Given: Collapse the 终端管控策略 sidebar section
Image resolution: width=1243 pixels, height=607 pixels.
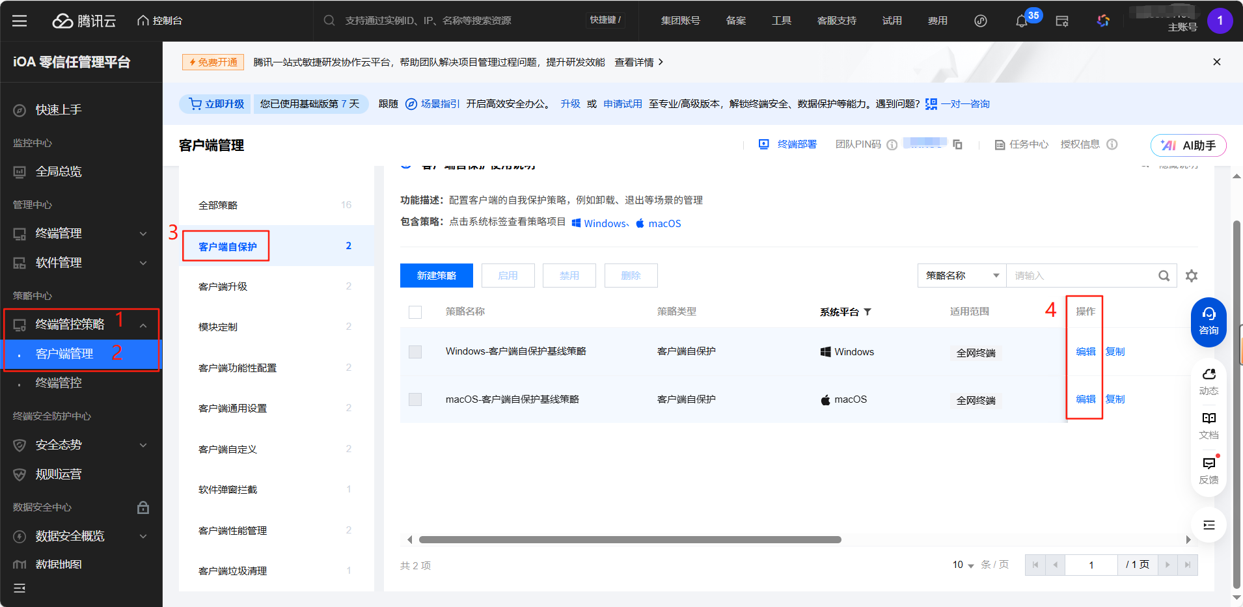Looking at the screenshot, I should [143, 324].
